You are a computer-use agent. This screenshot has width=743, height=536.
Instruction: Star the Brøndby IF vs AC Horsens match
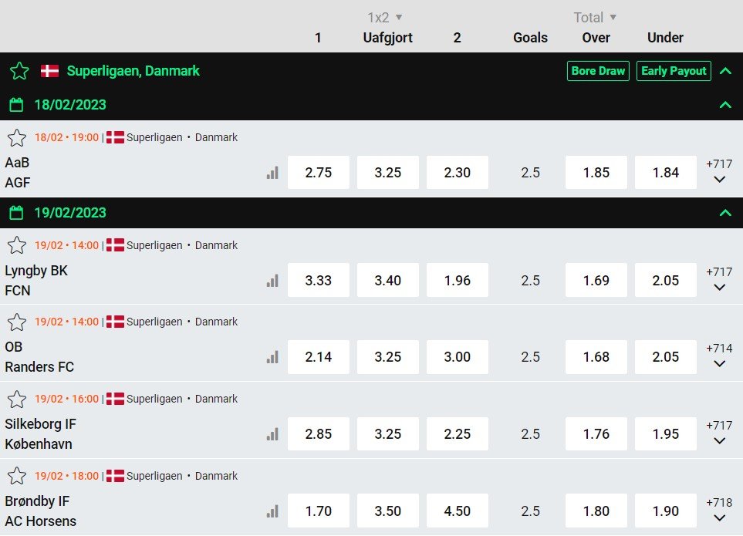(16, 476)
